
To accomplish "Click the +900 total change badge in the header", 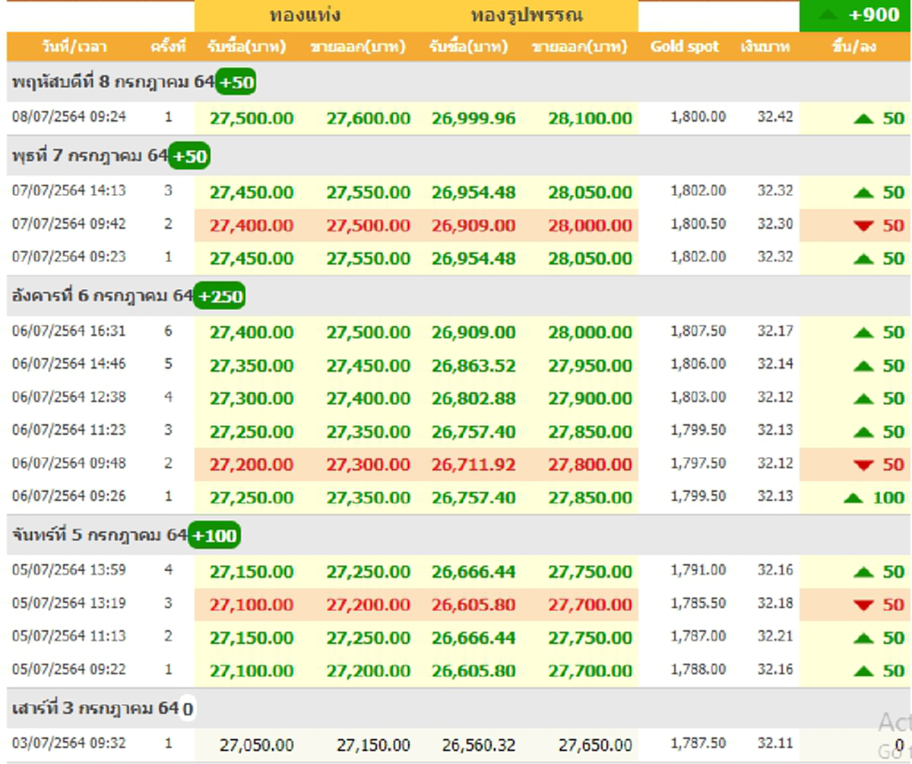I will (x=856, y=15).
